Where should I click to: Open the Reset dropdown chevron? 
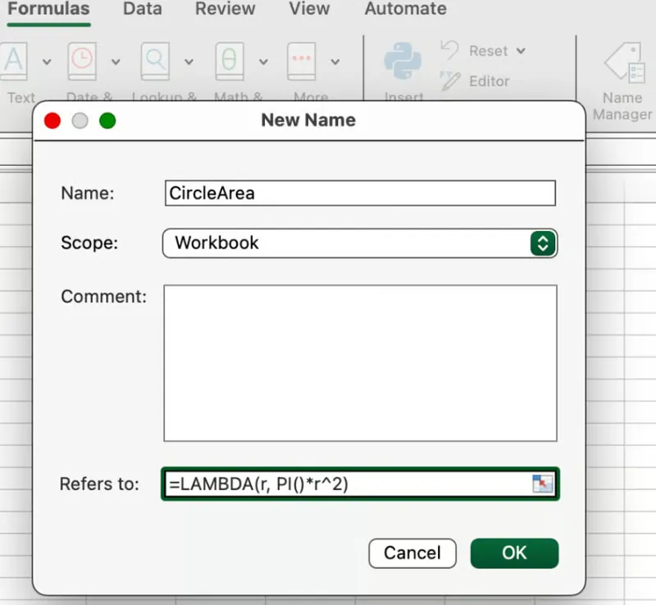tap(522, 50)
